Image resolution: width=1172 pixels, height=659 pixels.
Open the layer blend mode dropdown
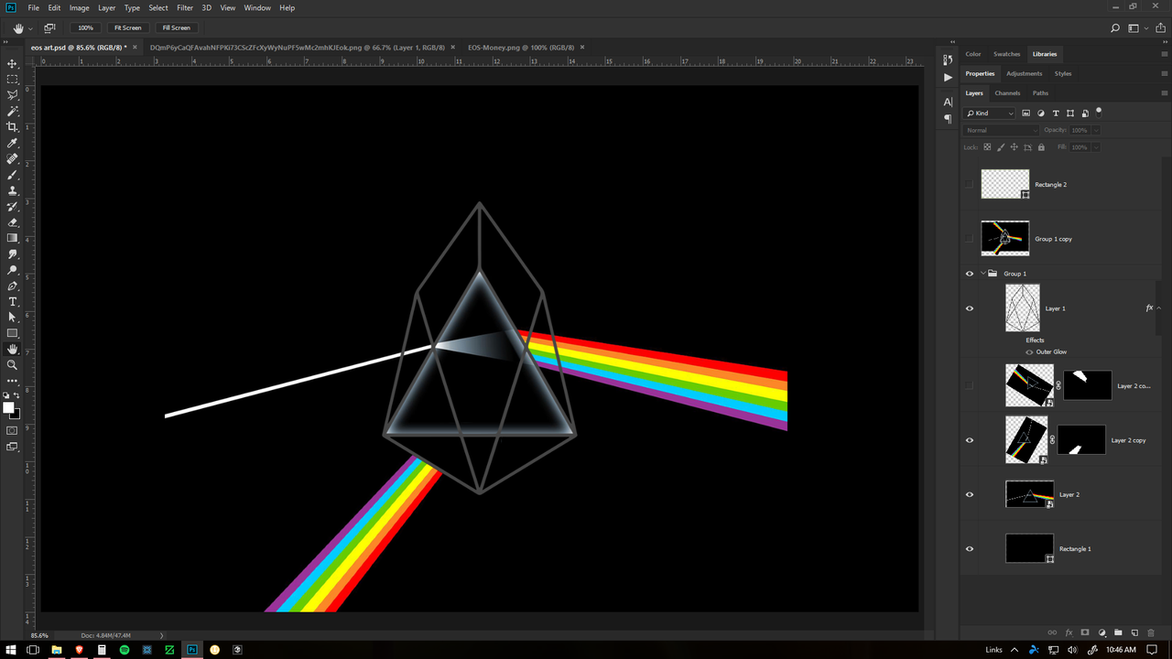tap(998, 129)
